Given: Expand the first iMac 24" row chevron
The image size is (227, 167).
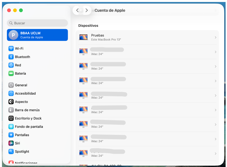Looking at the screenshot, I should [215, 52].
